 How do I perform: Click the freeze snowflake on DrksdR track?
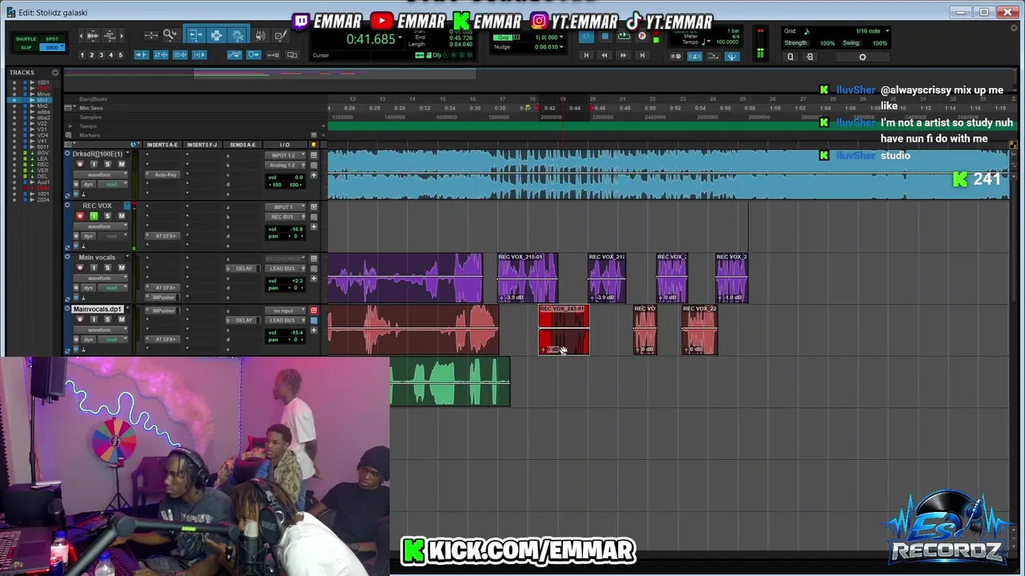pos(76,184)
